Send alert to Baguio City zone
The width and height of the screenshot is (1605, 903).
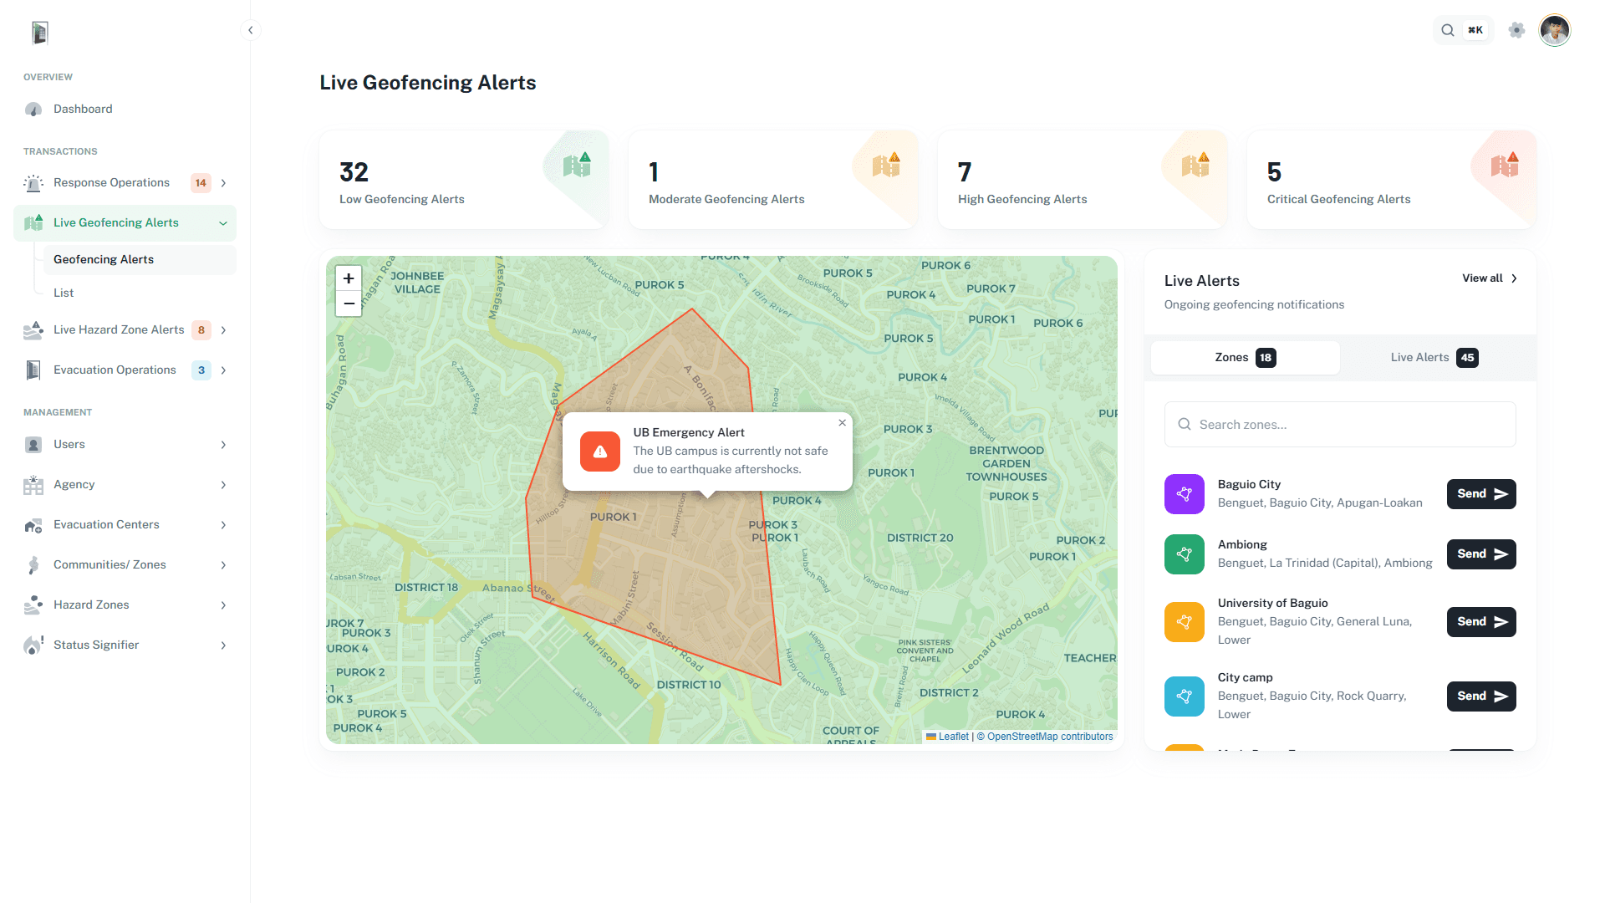tap(1481, 494)
